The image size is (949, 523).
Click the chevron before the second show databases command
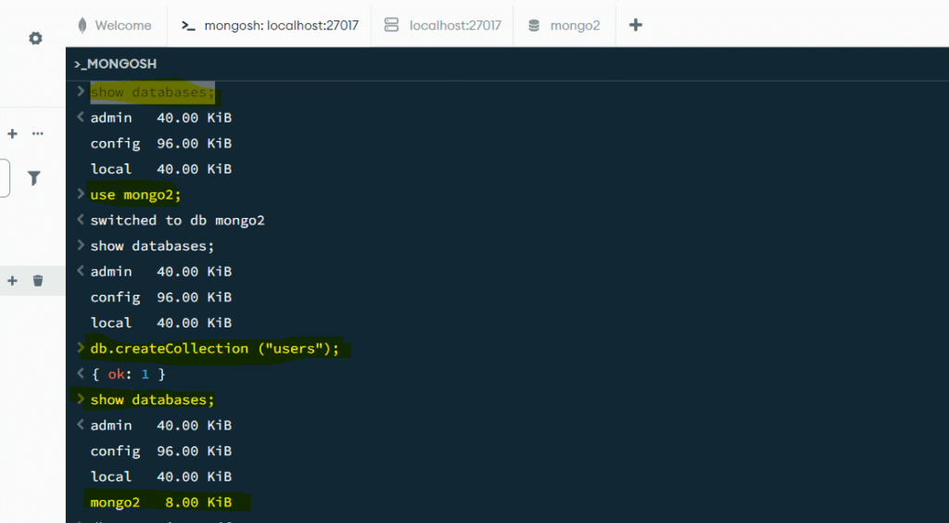(81, 245)
